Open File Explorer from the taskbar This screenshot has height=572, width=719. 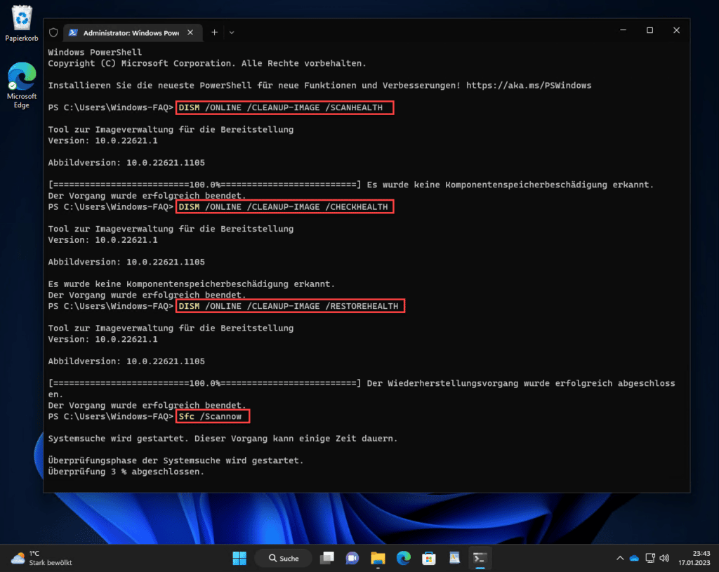pyautogui.click(x=378, y=558)
